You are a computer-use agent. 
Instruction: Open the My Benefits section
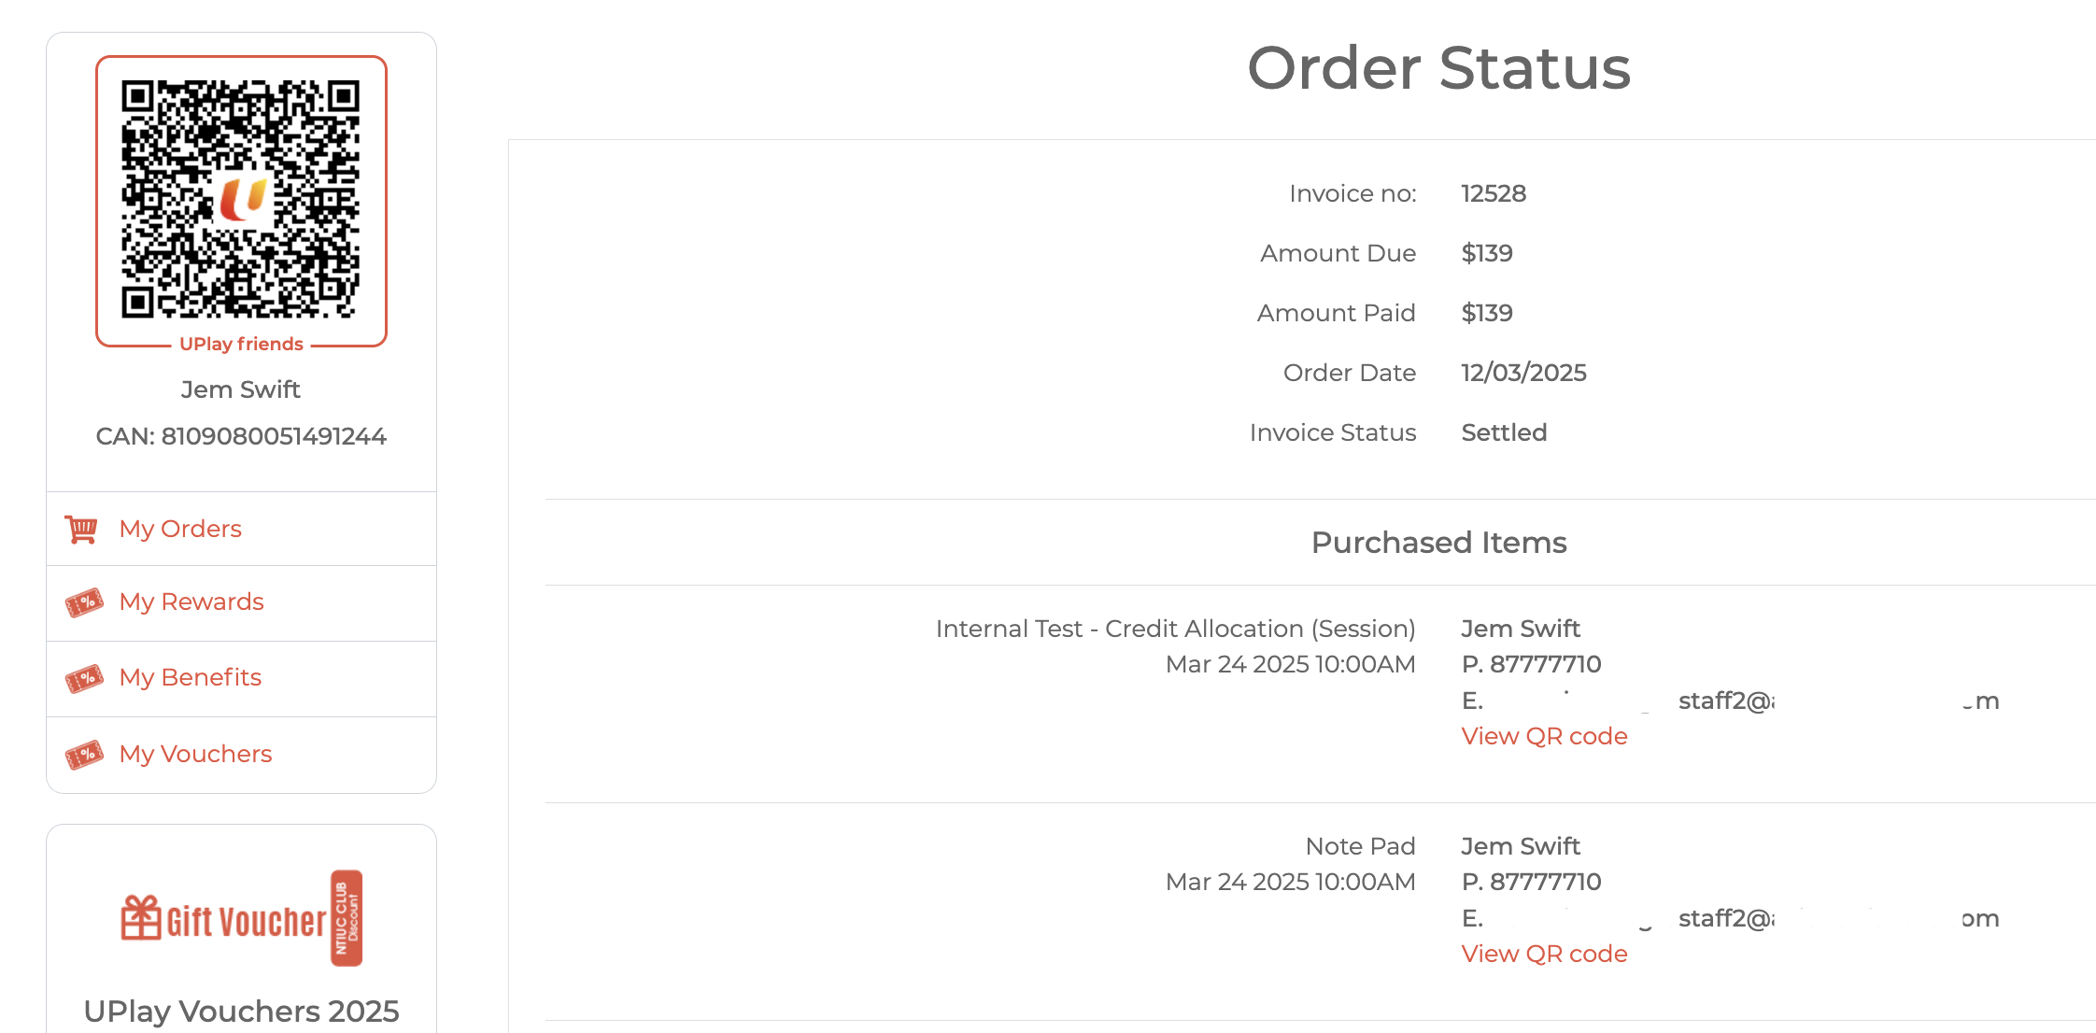click(191, 678)
